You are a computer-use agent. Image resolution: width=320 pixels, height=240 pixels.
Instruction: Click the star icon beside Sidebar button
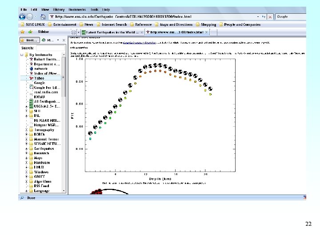click(22, 32)
